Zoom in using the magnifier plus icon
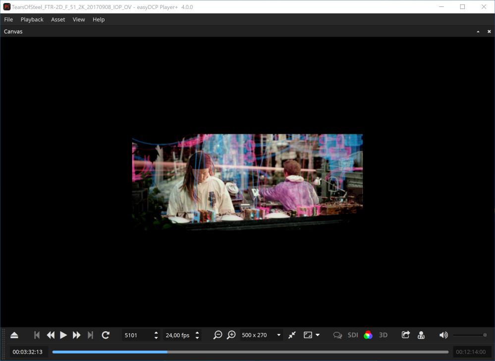Screen dimensions: 495x361 click(231, 335)
